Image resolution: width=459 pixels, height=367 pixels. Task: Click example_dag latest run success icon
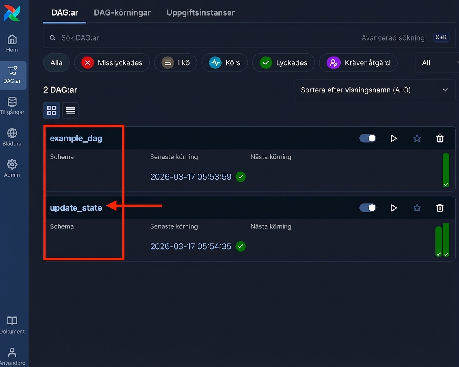click(241, 177)
